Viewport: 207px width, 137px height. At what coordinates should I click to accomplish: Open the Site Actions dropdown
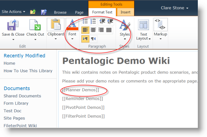click(x=13, y=12)
